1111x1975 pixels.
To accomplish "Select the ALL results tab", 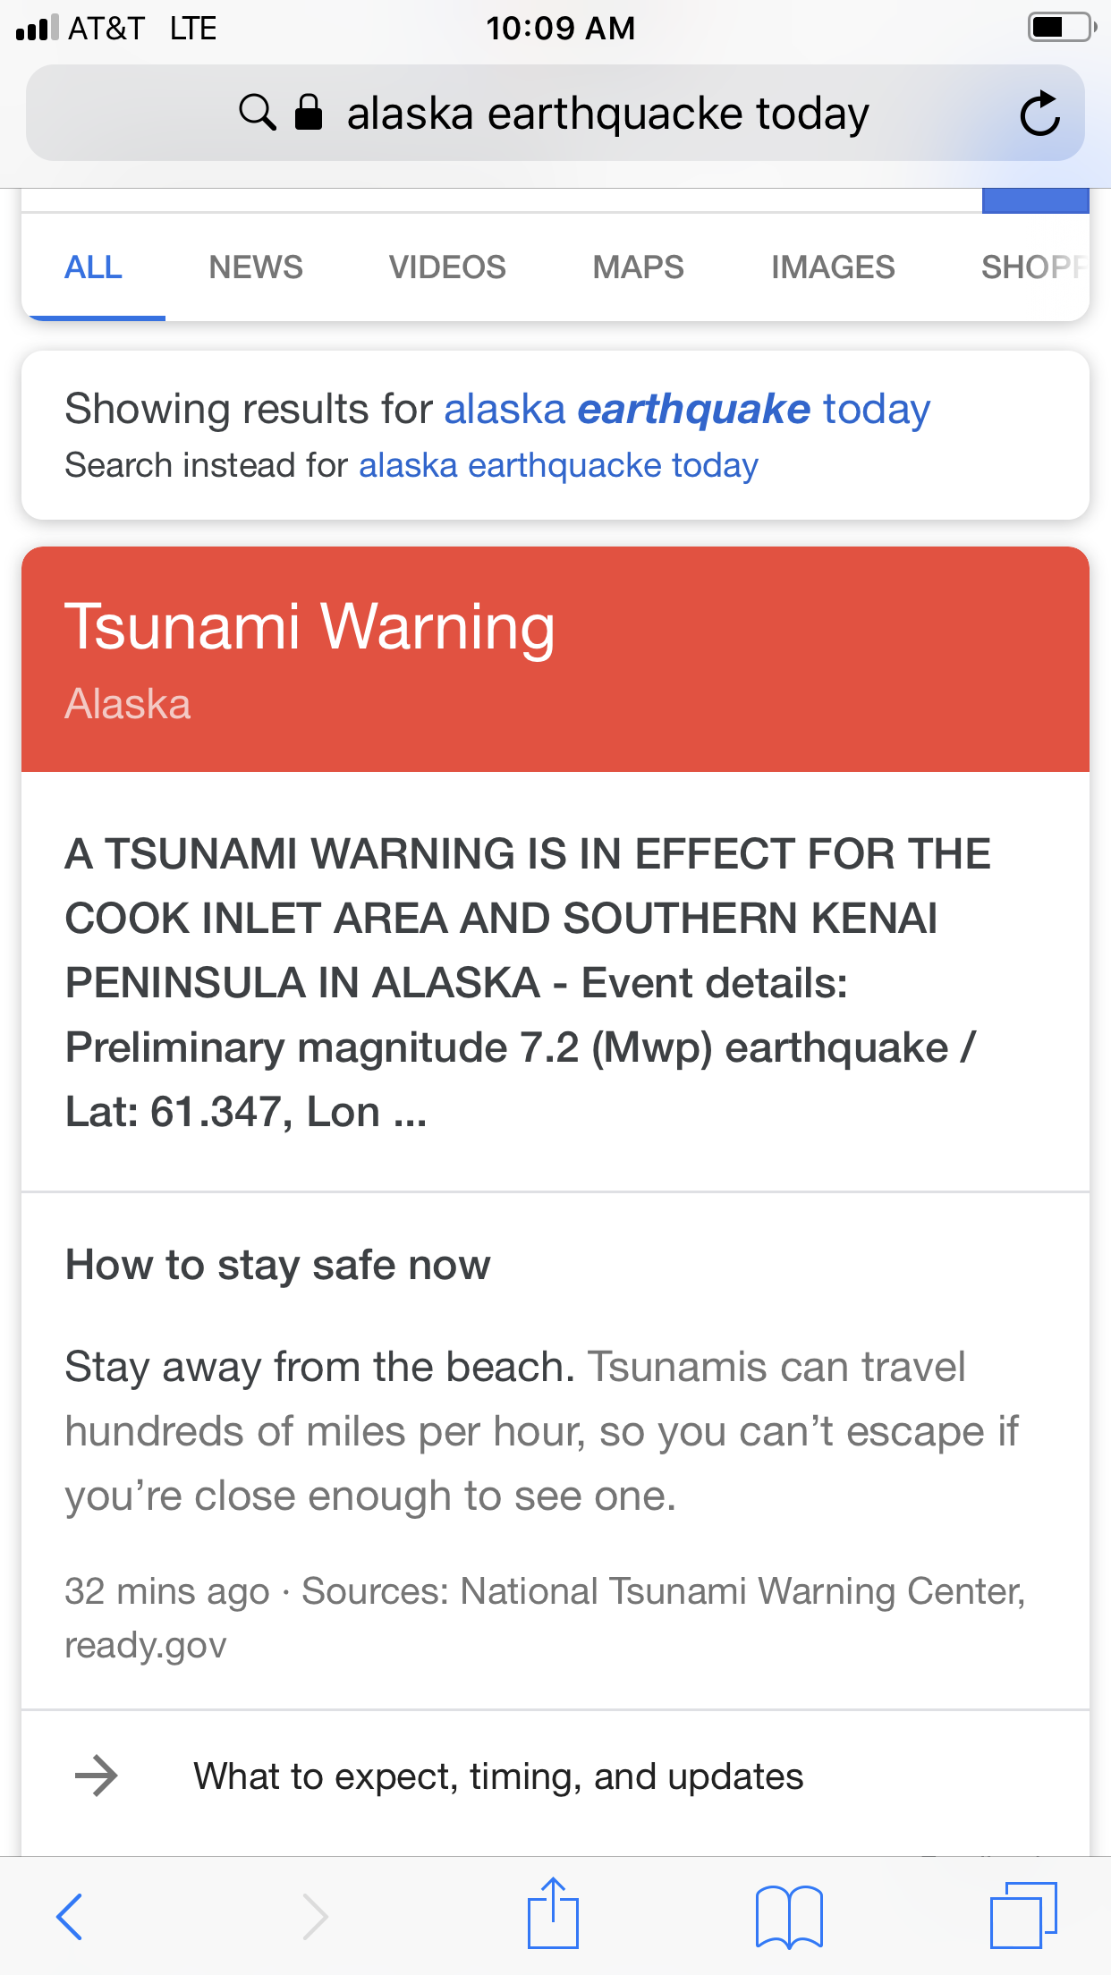I will 93,267.
